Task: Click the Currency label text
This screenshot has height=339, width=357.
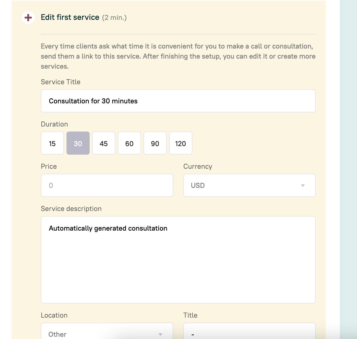Action: pyautogui.click(x=198, y=166)
